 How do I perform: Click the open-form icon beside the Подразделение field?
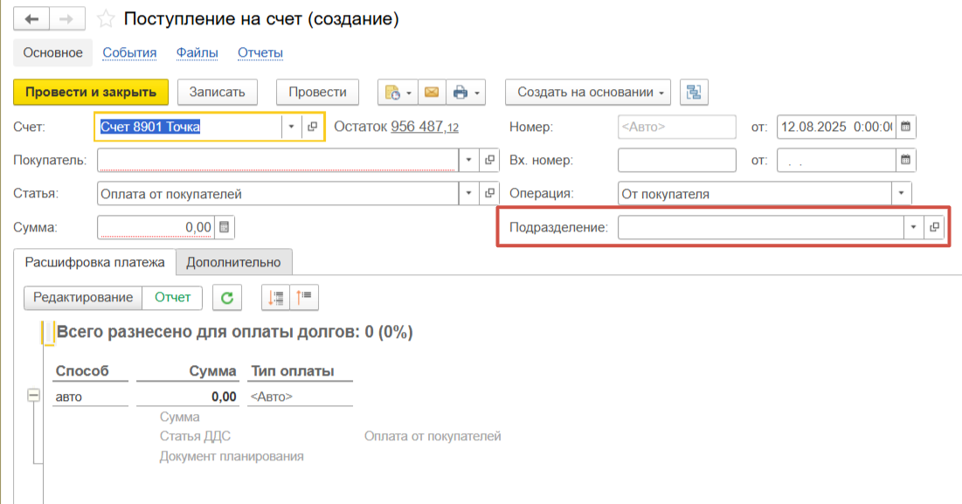[934, 227]
